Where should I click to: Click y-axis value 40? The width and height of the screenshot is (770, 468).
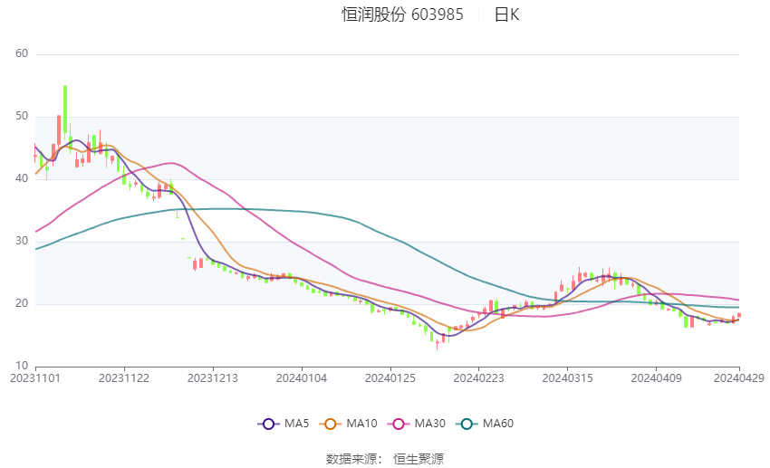[x=22, y=178]
